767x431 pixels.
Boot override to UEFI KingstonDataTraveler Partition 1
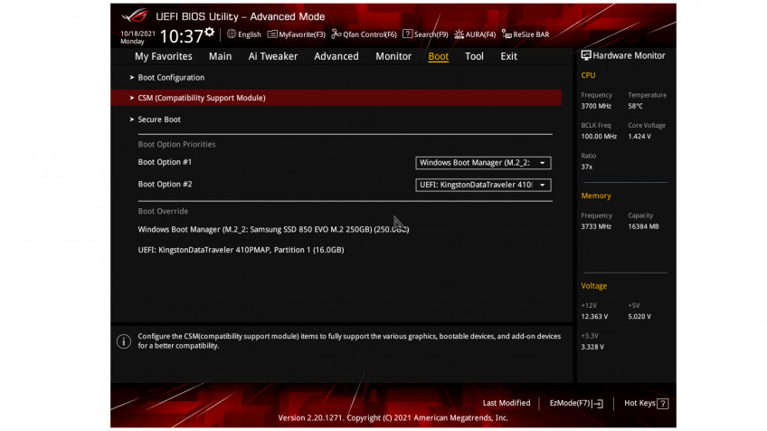pos(241,249)
